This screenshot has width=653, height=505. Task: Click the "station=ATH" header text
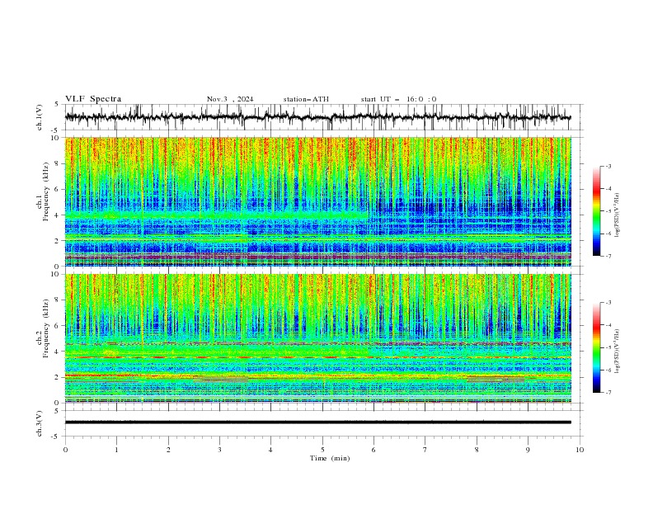(x=306, y=99)
